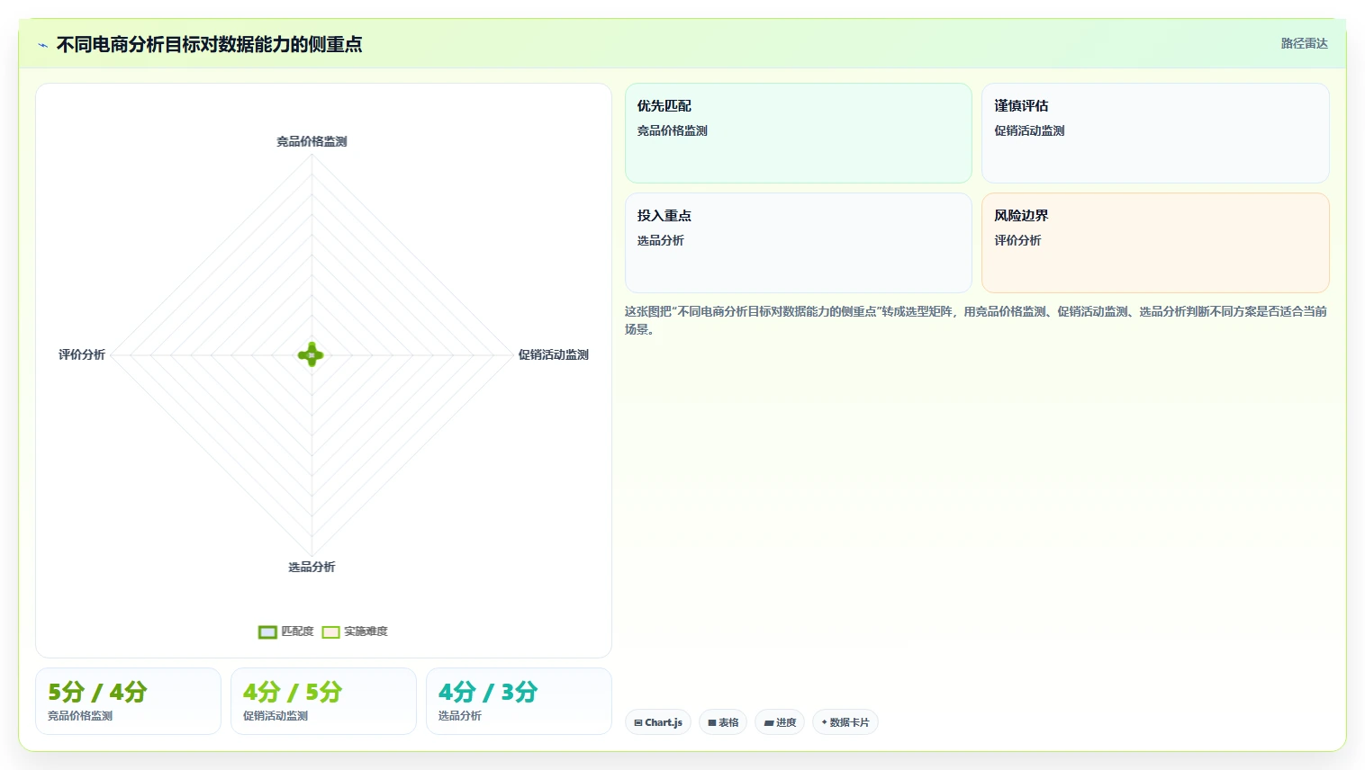Click the radar axis label 选品分析
Screen dimensions: 1365x770
coord(312,567)
